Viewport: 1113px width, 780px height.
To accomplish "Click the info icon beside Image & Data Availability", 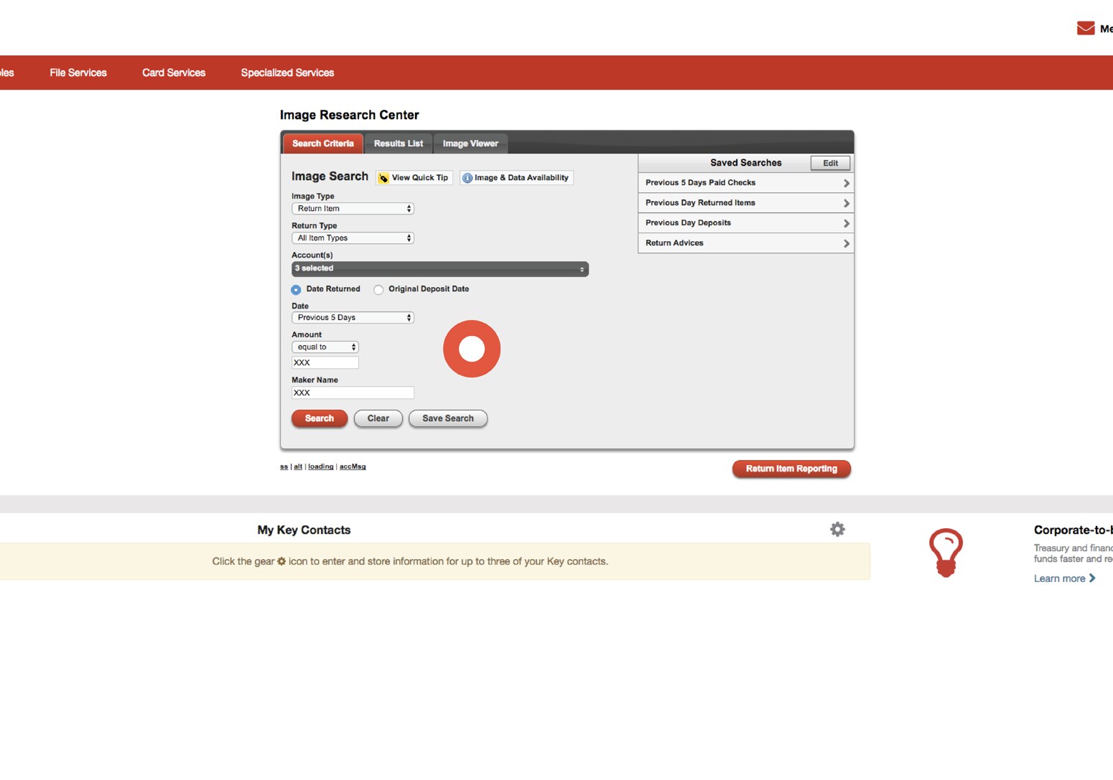I will (467, 177).
